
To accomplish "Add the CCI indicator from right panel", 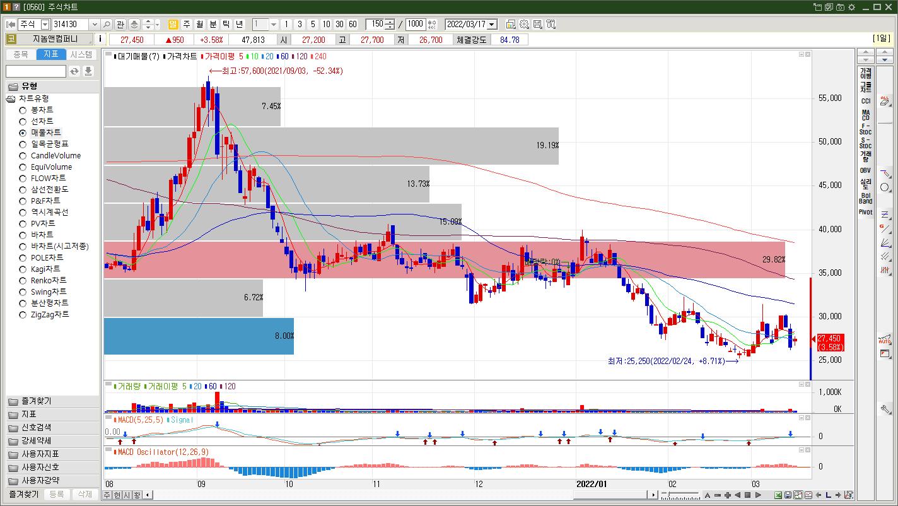I will (x=865, y=101).
